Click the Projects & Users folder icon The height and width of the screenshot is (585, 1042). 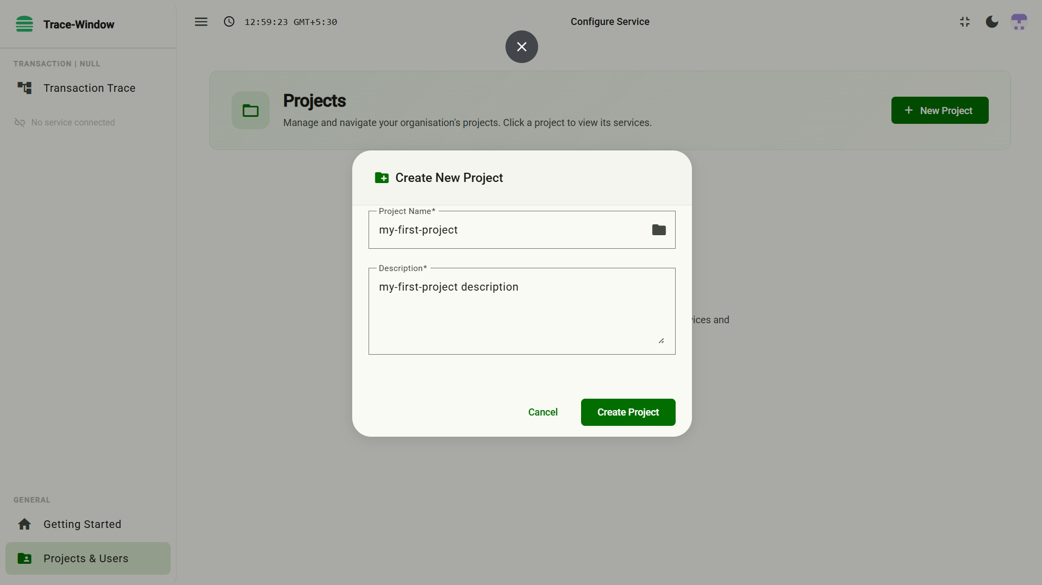click(24, 558)
